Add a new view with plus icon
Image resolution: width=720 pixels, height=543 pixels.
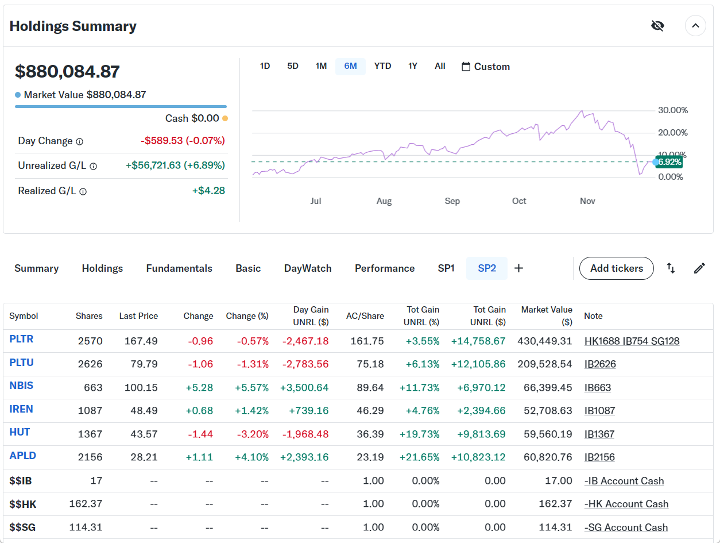click(x=518, y=268)
